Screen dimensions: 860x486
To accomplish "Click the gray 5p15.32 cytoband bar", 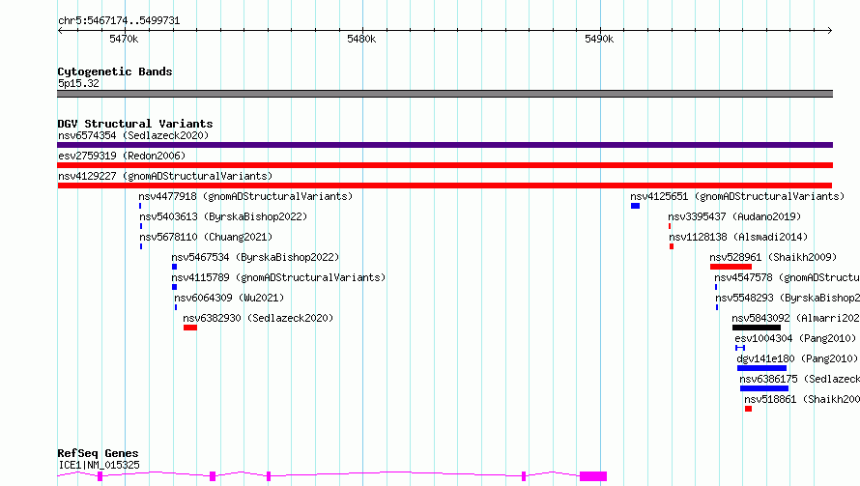I will pos(444,94).
